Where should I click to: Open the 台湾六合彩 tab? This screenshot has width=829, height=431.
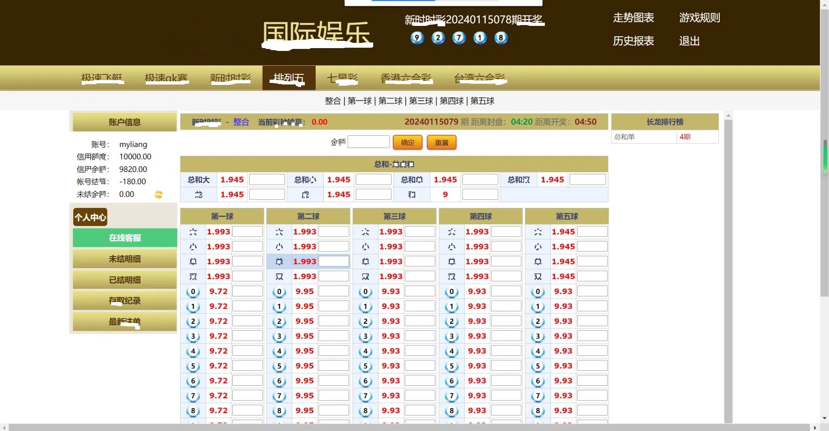point(480,78)
